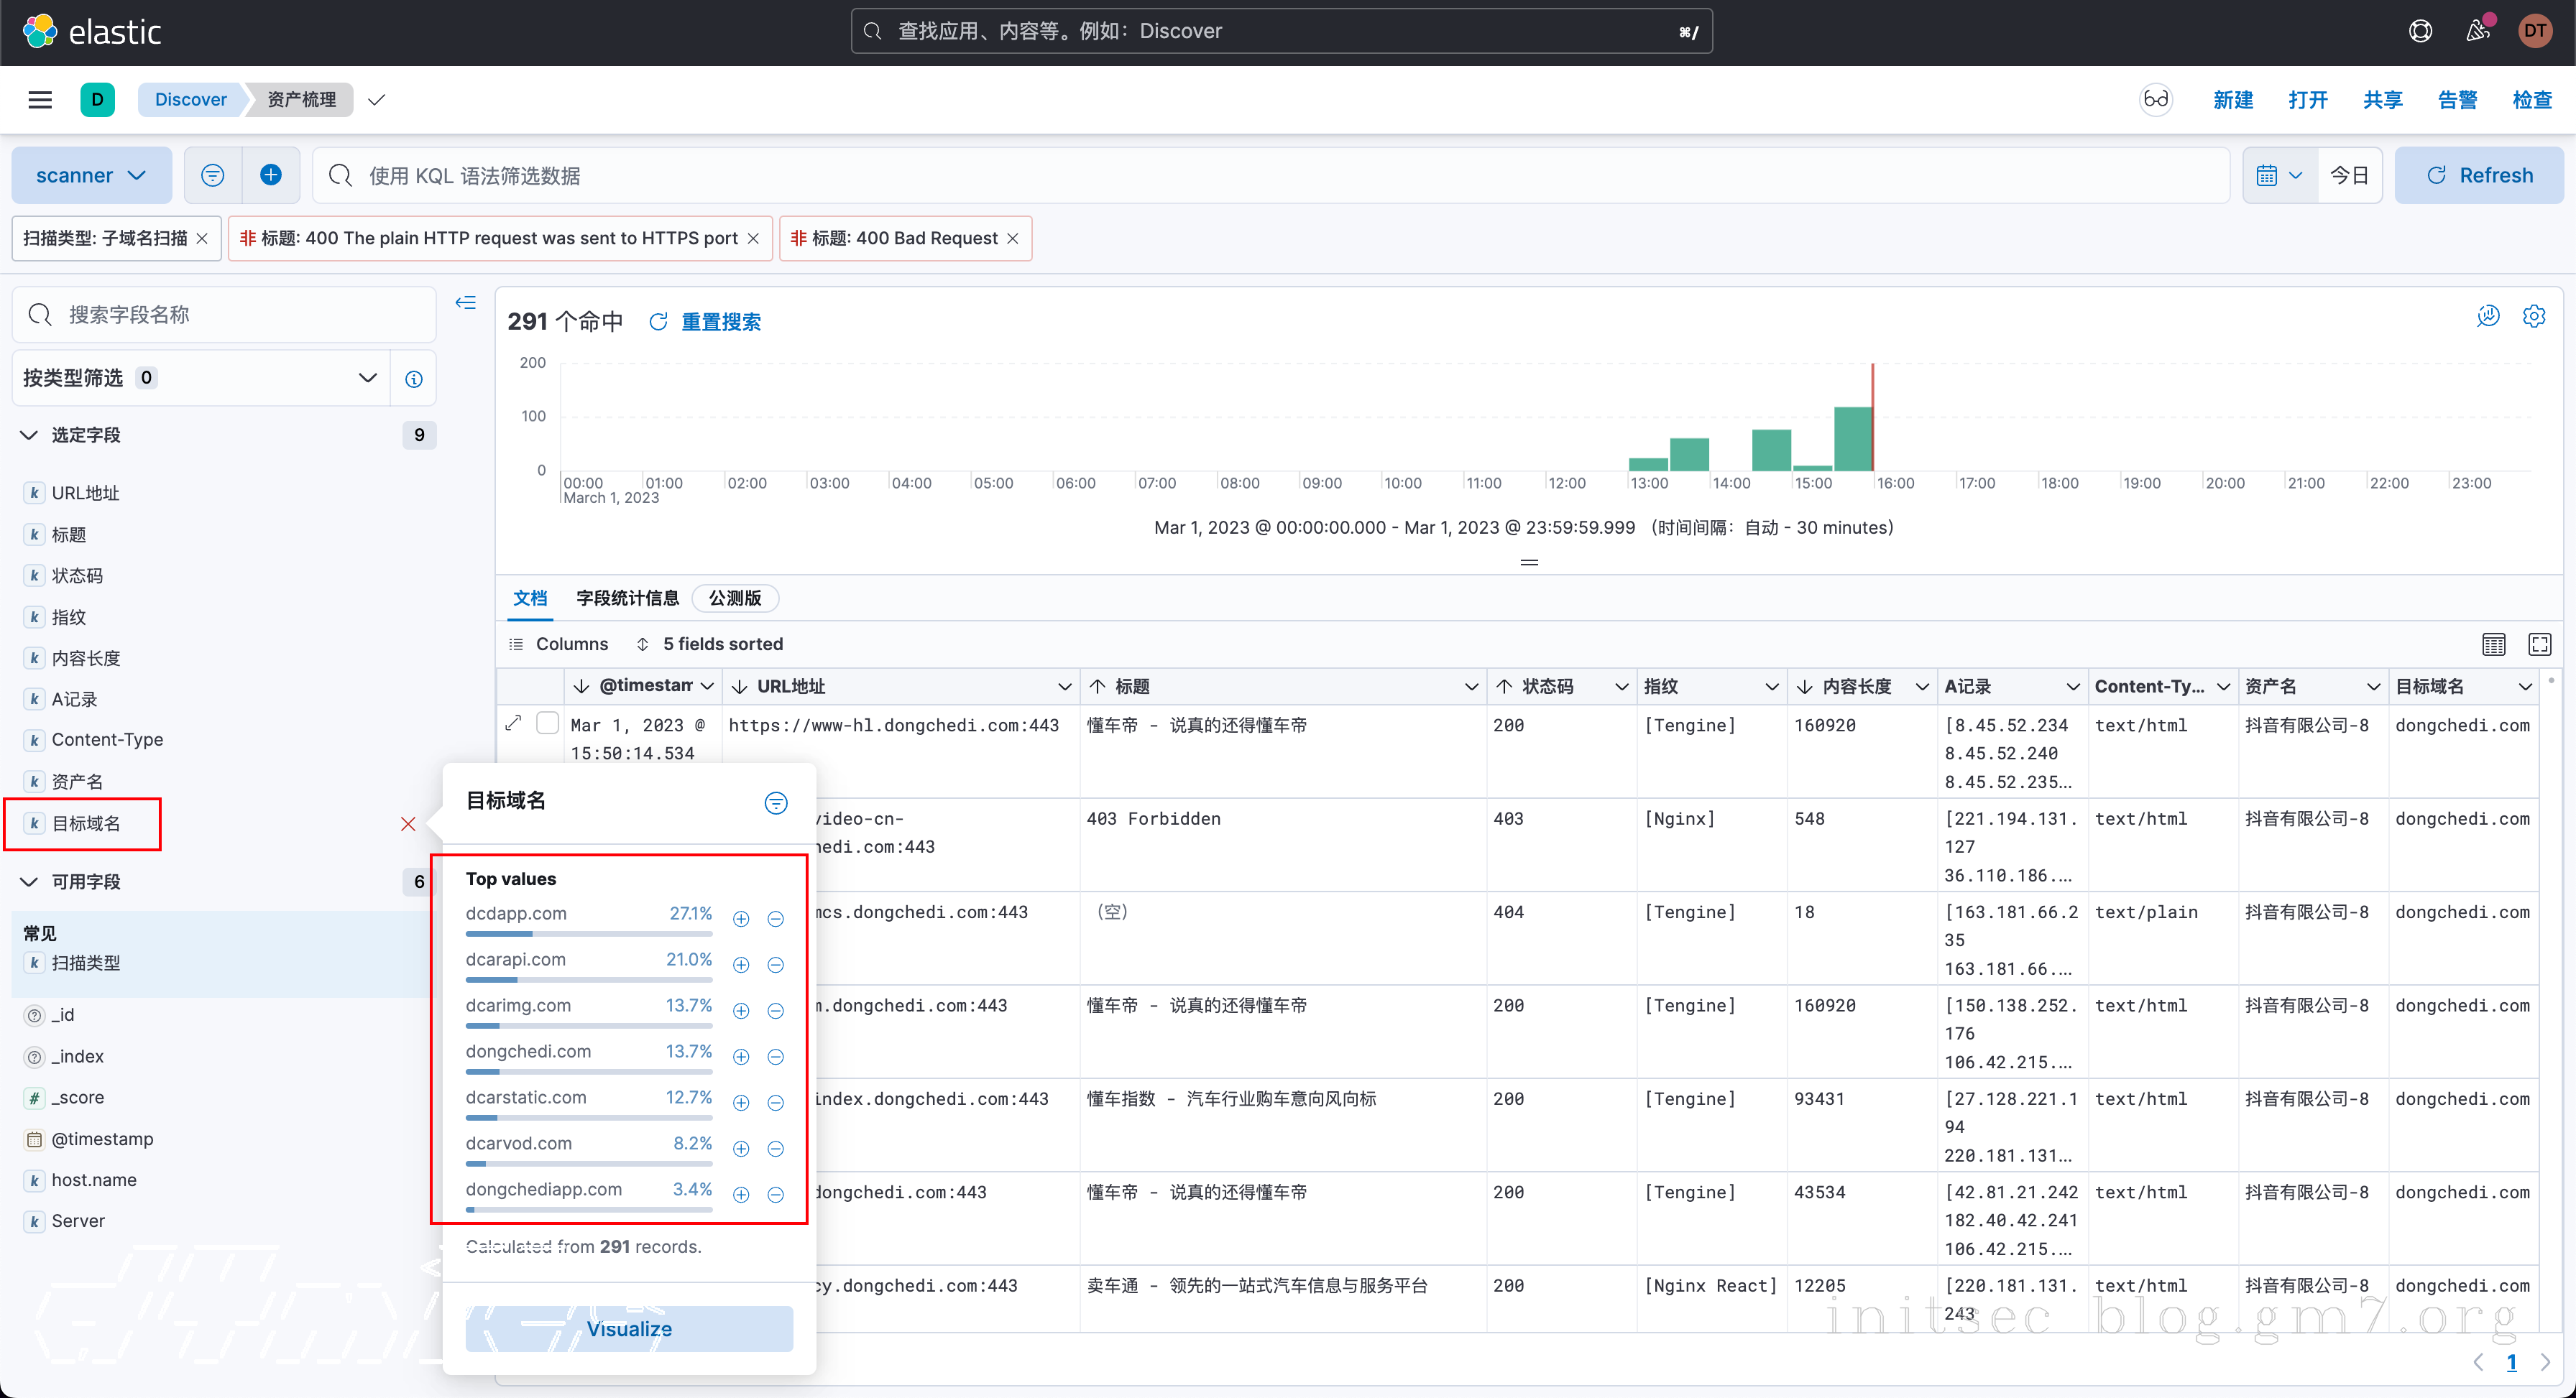
Task: Open the newsfeed notification icon
Action: 2477,31
